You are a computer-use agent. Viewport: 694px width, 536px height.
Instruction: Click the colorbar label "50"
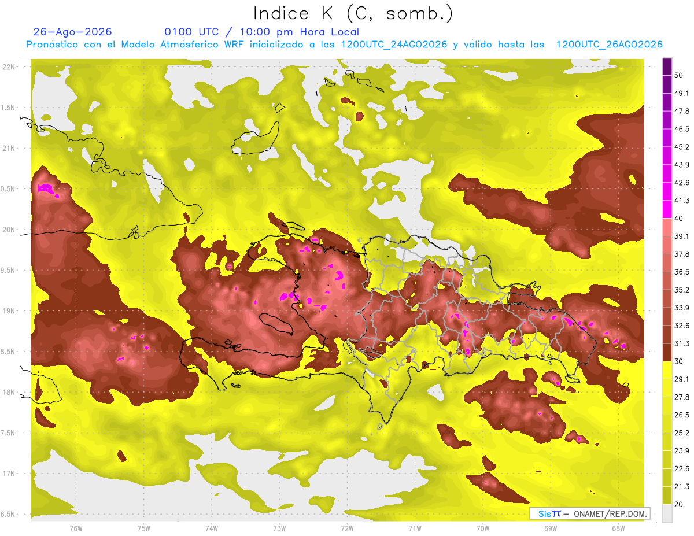679,76
